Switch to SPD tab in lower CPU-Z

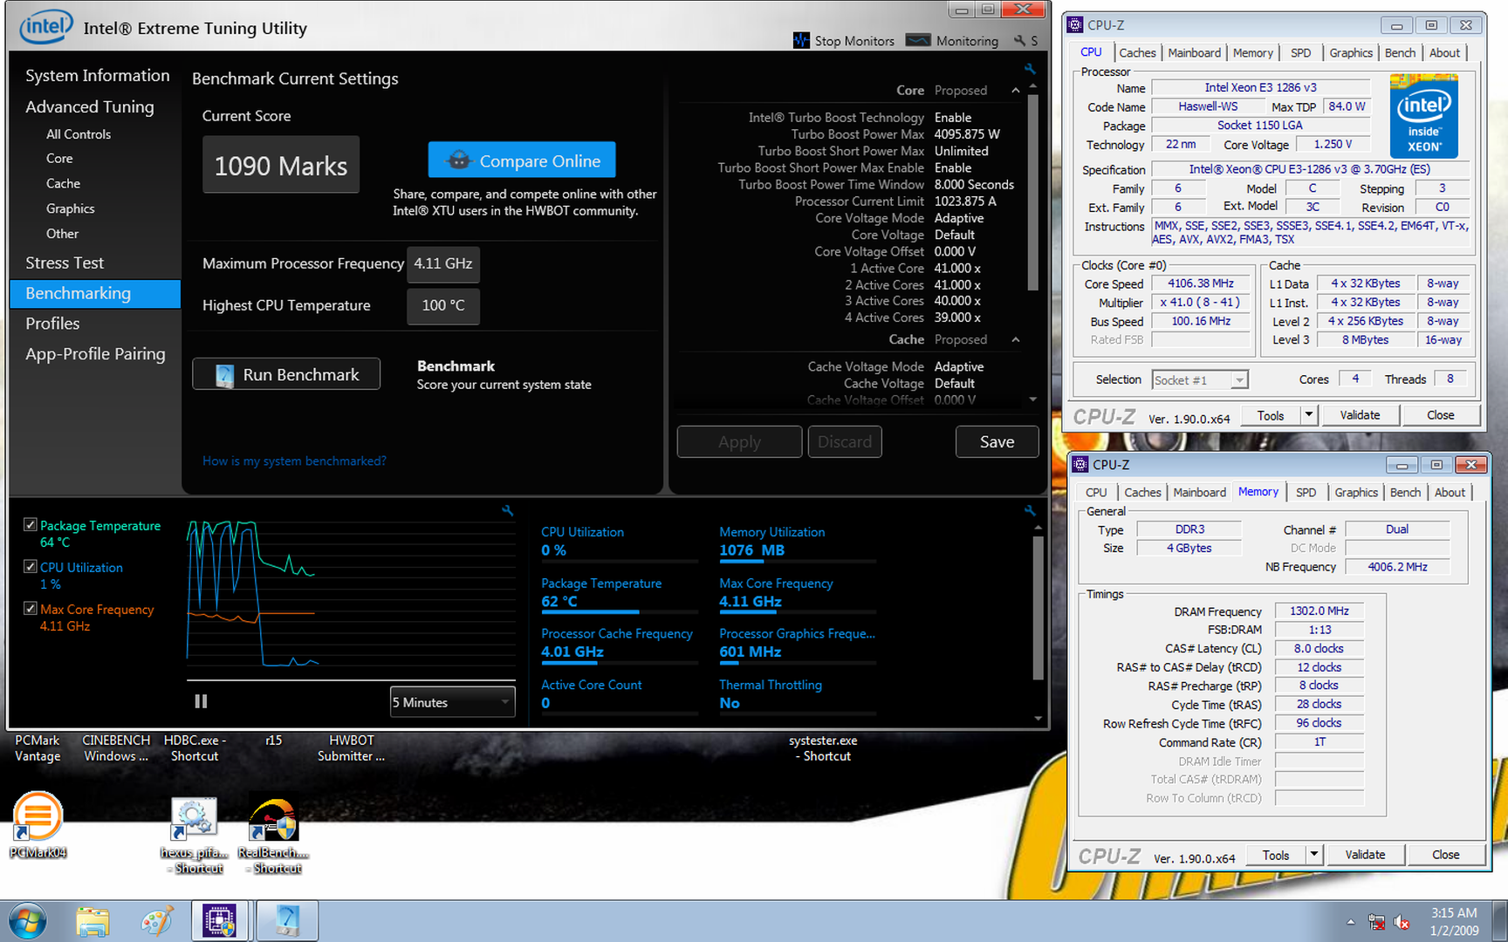pos(1306,493)
